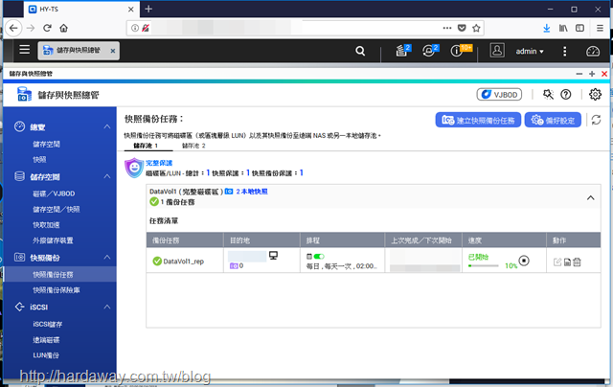Click the DataVol1 local snapshot camera icon
This screenshot has height=387, width=613.
pos(229,192)
